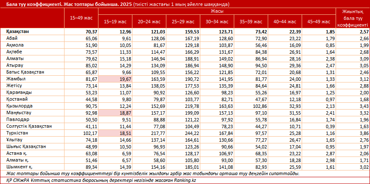This screenshot has height=184, width=370.
Task: Select the Ұлытау row label
Action: (15, 140)
